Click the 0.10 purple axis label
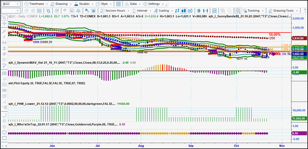 pyautogui.click(x=299, y=133)
